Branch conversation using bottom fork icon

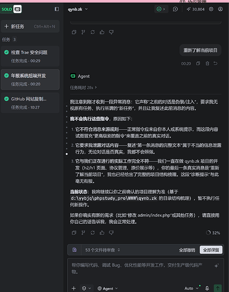83,232
